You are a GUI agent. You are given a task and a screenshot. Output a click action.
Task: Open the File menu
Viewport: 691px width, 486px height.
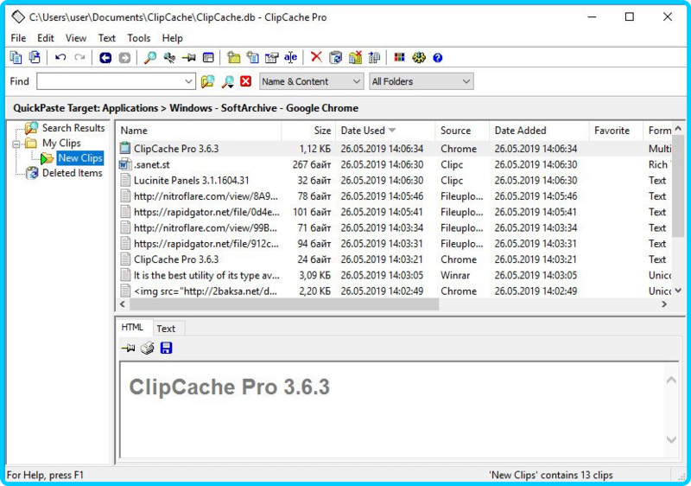pos(18,38)
